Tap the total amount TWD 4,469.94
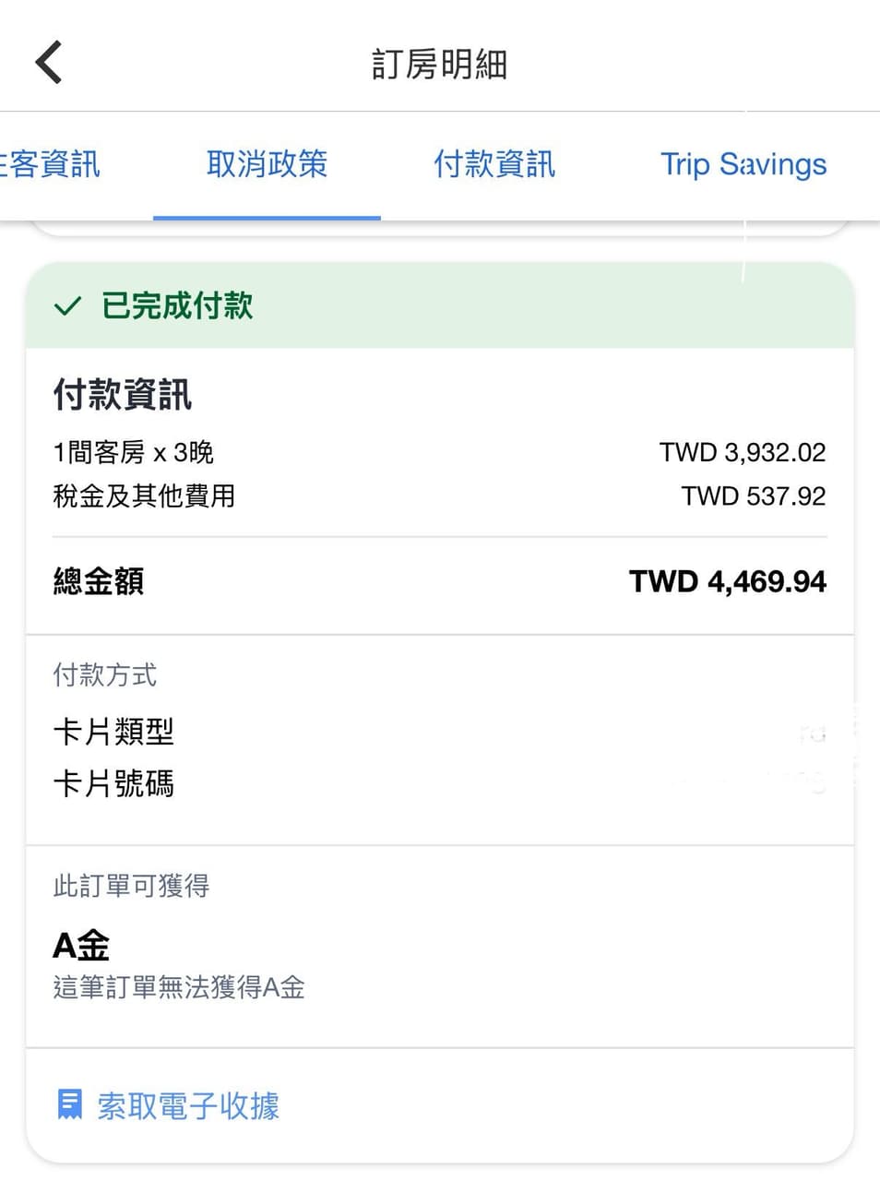The width and height of the screenshot is (880, 1181). pyautogui.click(x=728, y=581)
